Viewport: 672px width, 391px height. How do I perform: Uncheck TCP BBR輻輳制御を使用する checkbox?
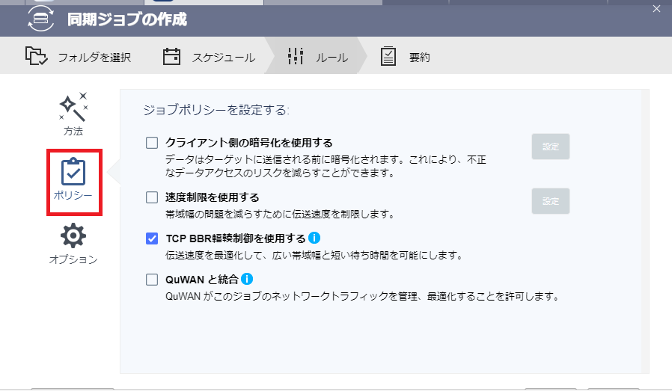point(152,239)
